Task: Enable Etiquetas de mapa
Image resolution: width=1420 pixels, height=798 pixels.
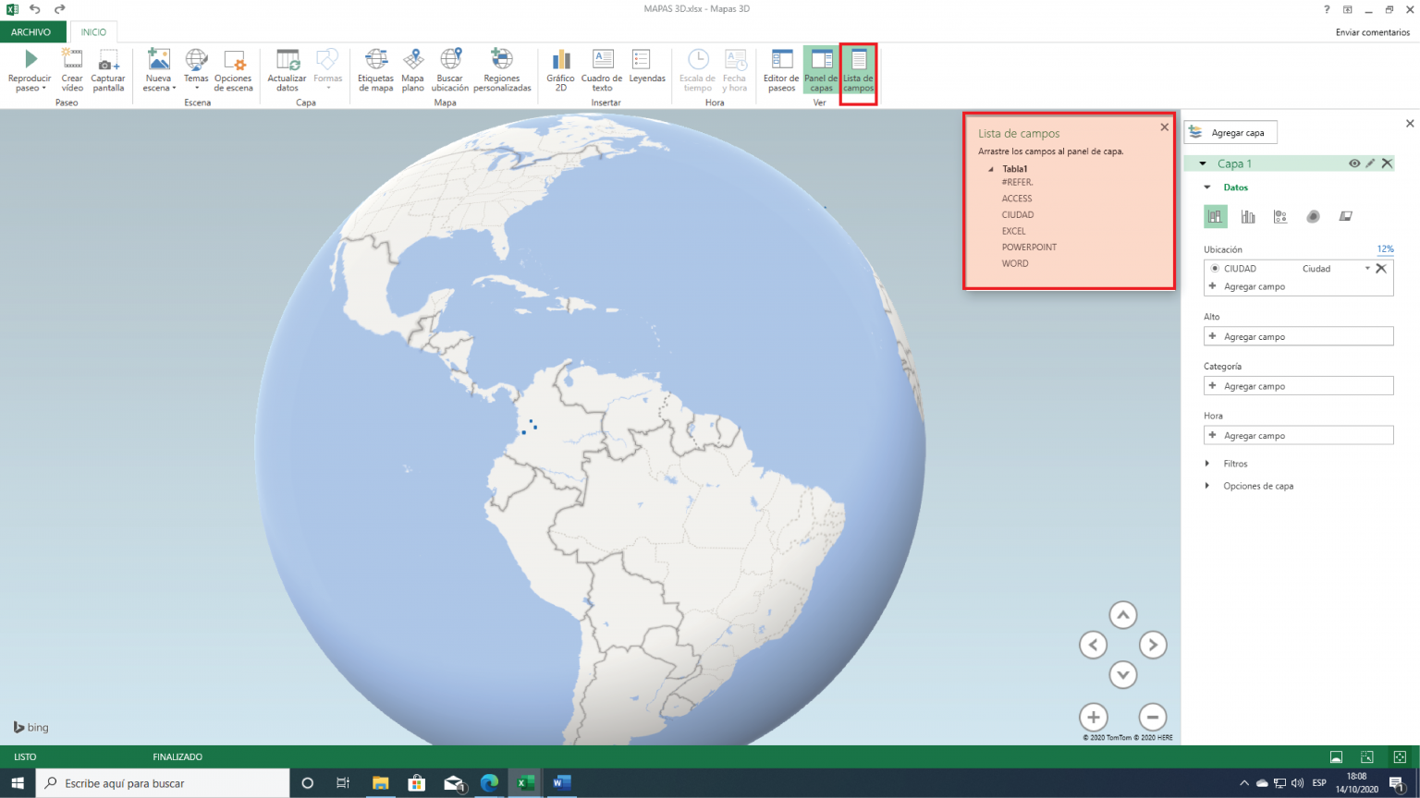Action: pos(375,69)
